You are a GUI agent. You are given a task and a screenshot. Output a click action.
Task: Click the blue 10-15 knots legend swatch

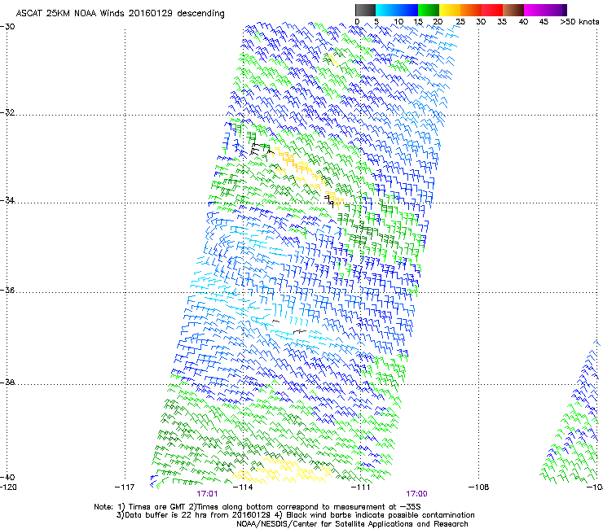click(407, 10)
